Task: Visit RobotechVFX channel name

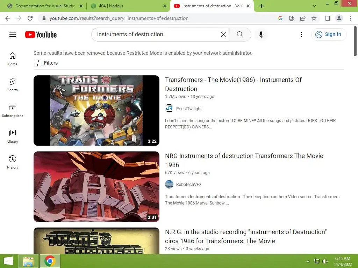Action: point(189,184)
